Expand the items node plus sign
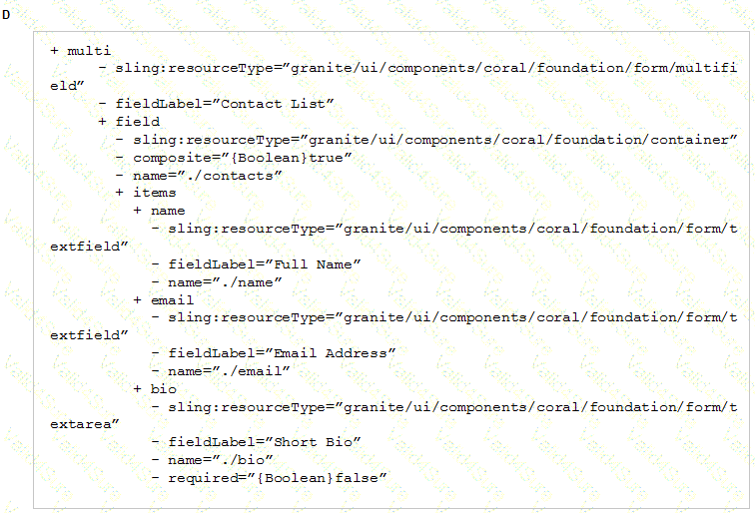This screenshot has width=755, height=513. pyautogui.click(x=120, y=193)
